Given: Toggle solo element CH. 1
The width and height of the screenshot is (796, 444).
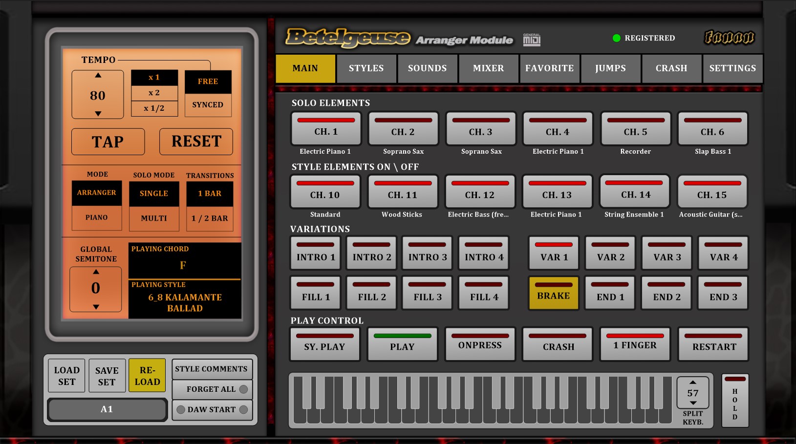Looking at the screenshot, I should click(x=326, y=129).
